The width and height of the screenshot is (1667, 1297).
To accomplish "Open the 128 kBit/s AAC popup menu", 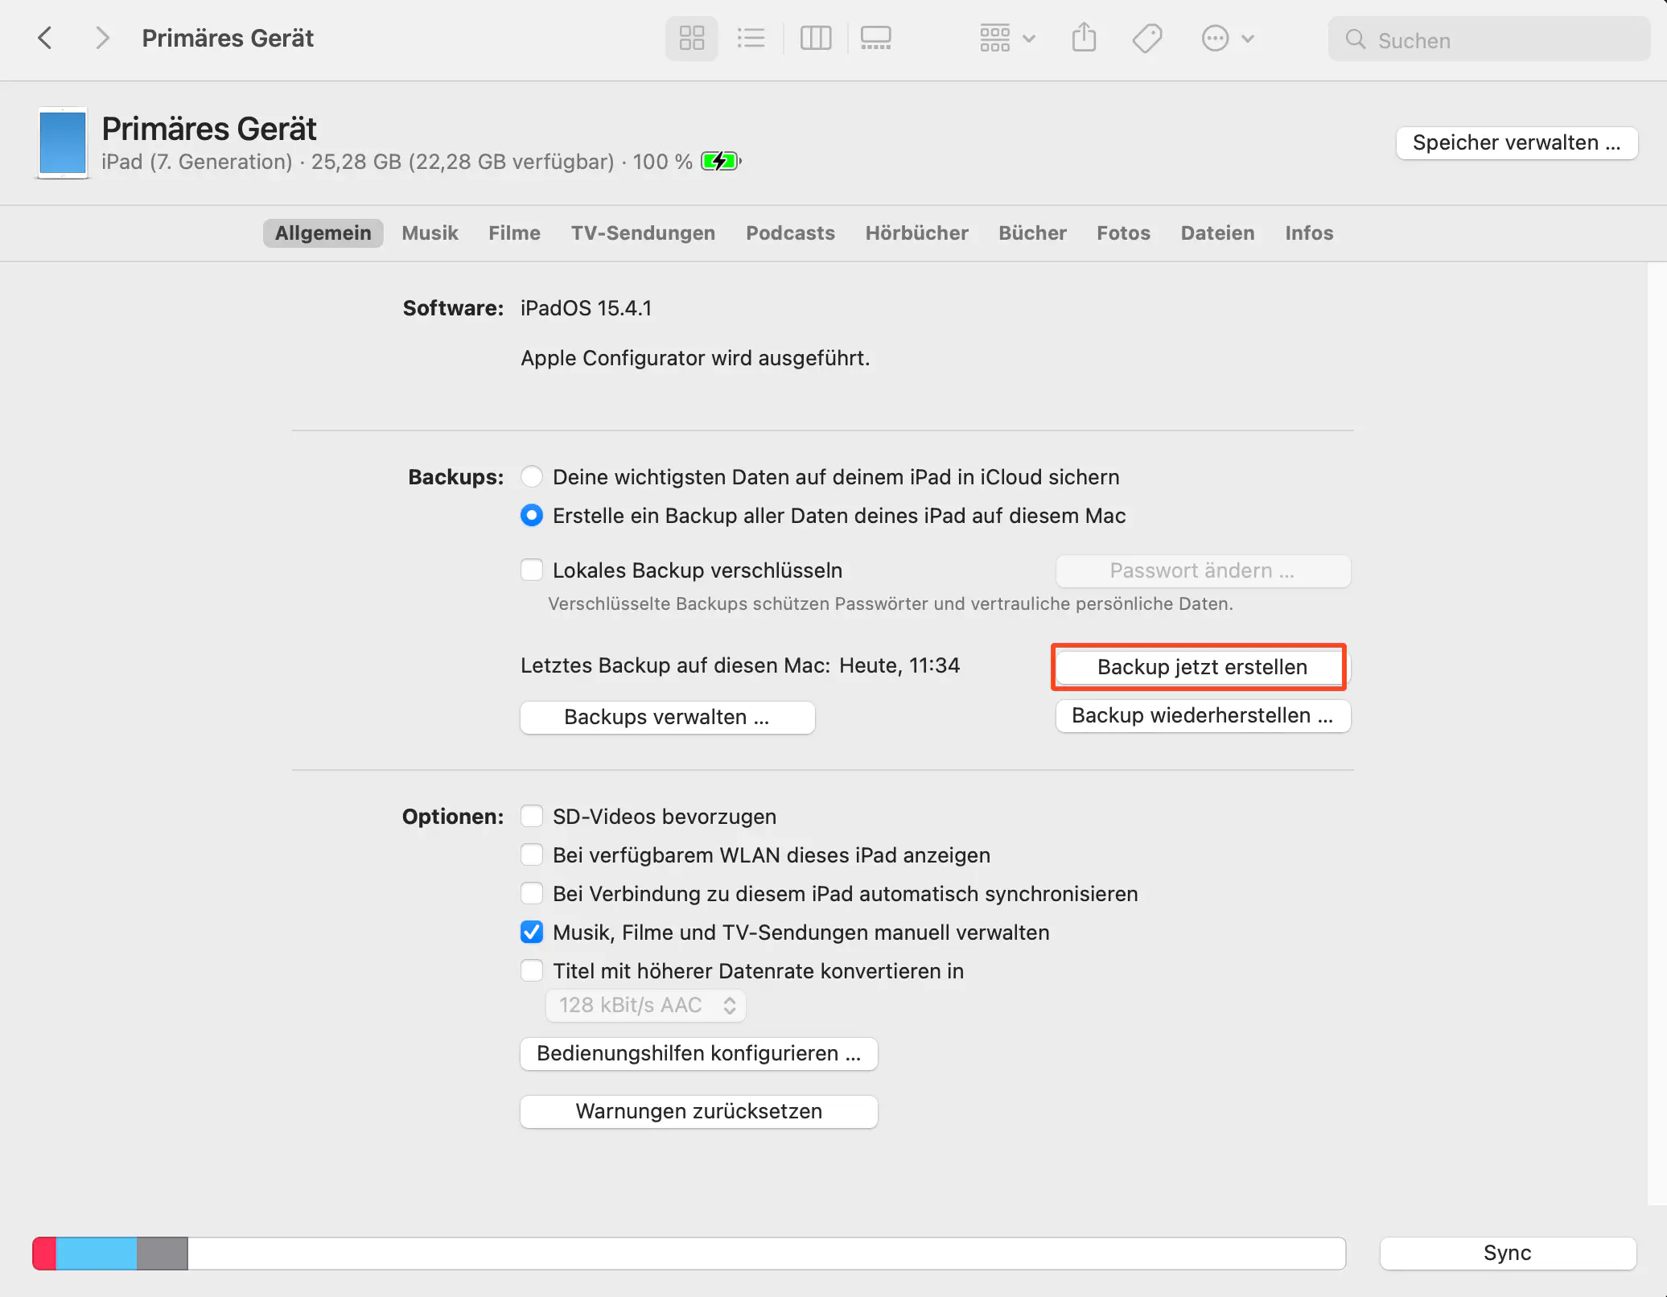I will [645, 1006].
